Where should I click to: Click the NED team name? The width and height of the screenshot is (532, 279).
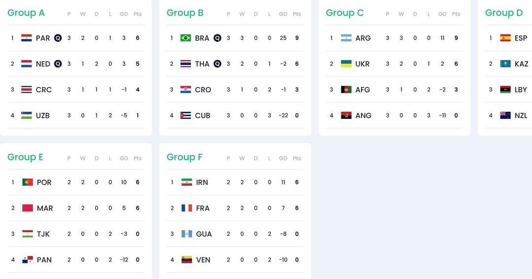pos(43,64)
